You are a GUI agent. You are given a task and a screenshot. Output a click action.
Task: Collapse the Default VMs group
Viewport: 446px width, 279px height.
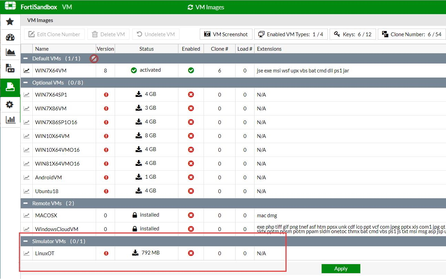point(25,59)
